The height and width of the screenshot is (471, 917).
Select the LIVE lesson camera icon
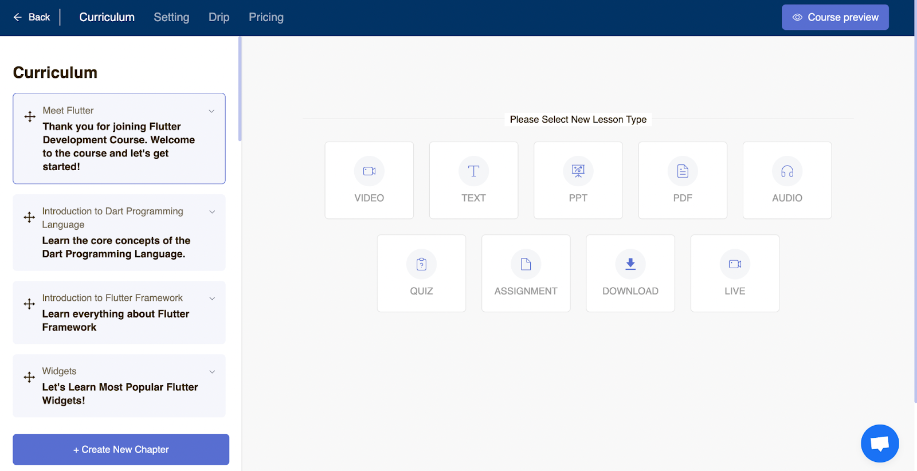tap(735, 264)
